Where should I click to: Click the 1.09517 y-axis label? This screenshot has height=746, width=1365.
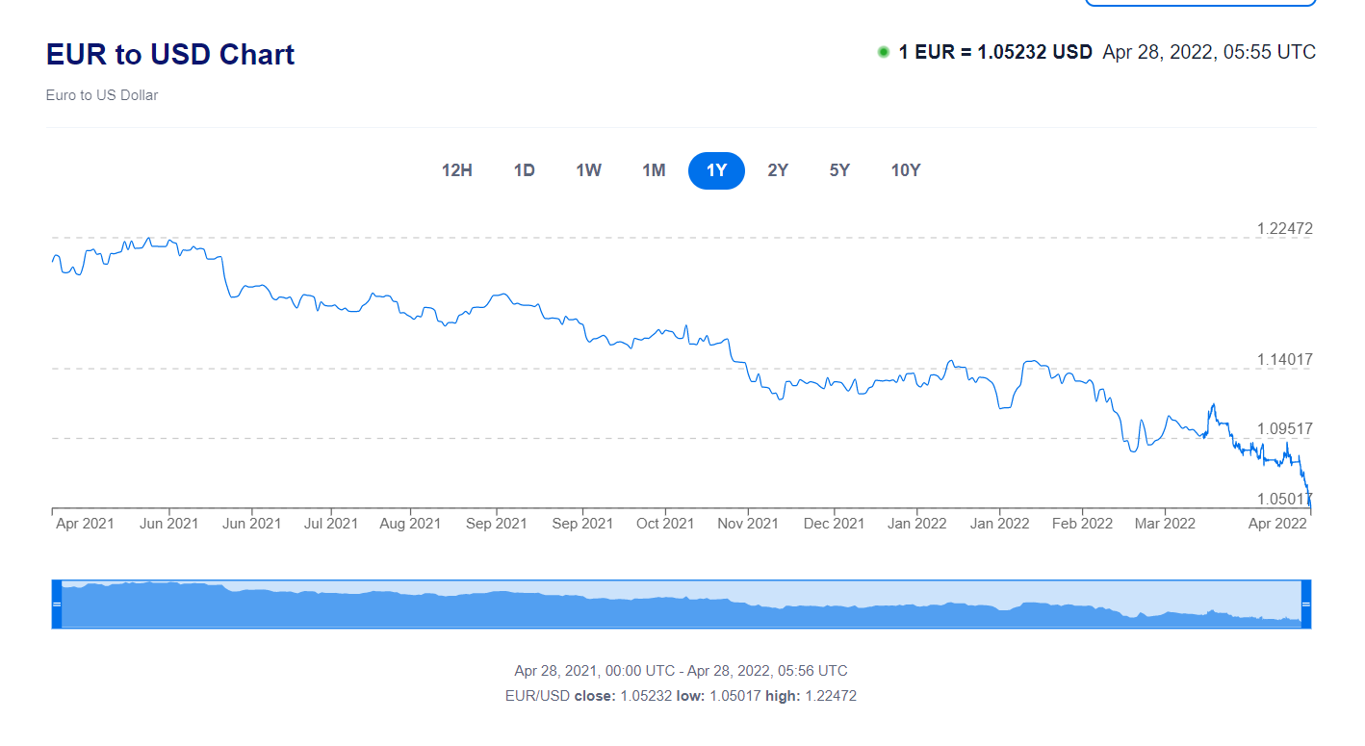point(1284,429)
